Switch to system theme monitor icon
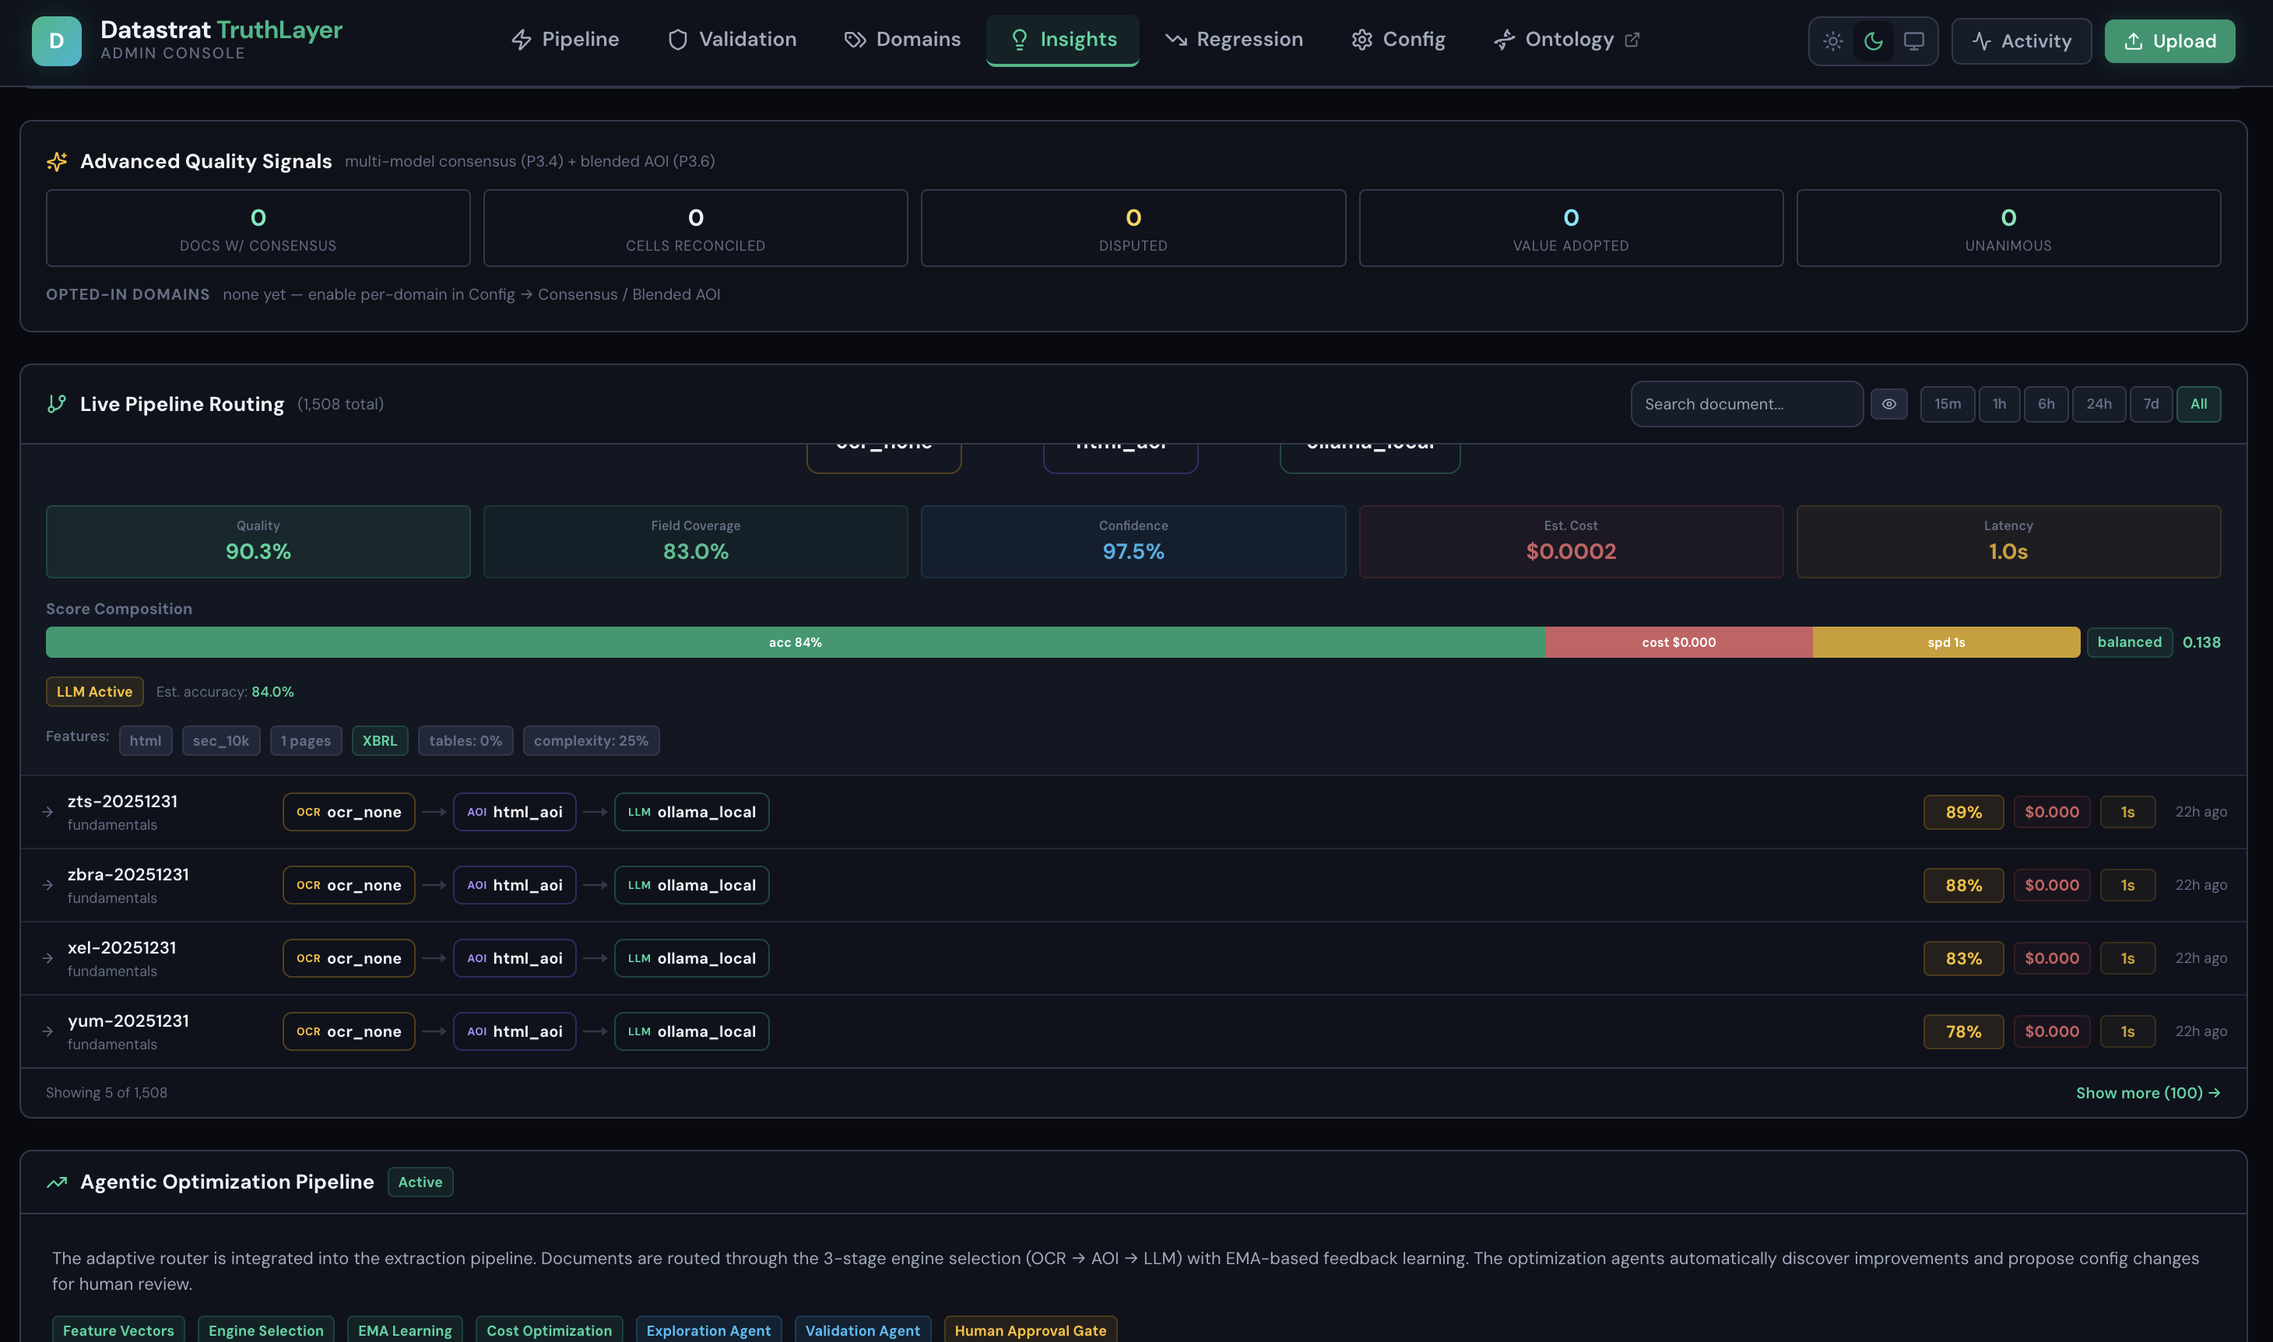 pos(1914,40)
